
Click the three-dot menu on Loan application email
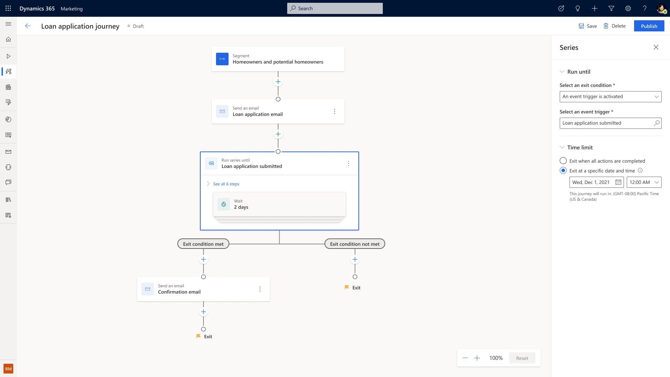click(335, 111)
